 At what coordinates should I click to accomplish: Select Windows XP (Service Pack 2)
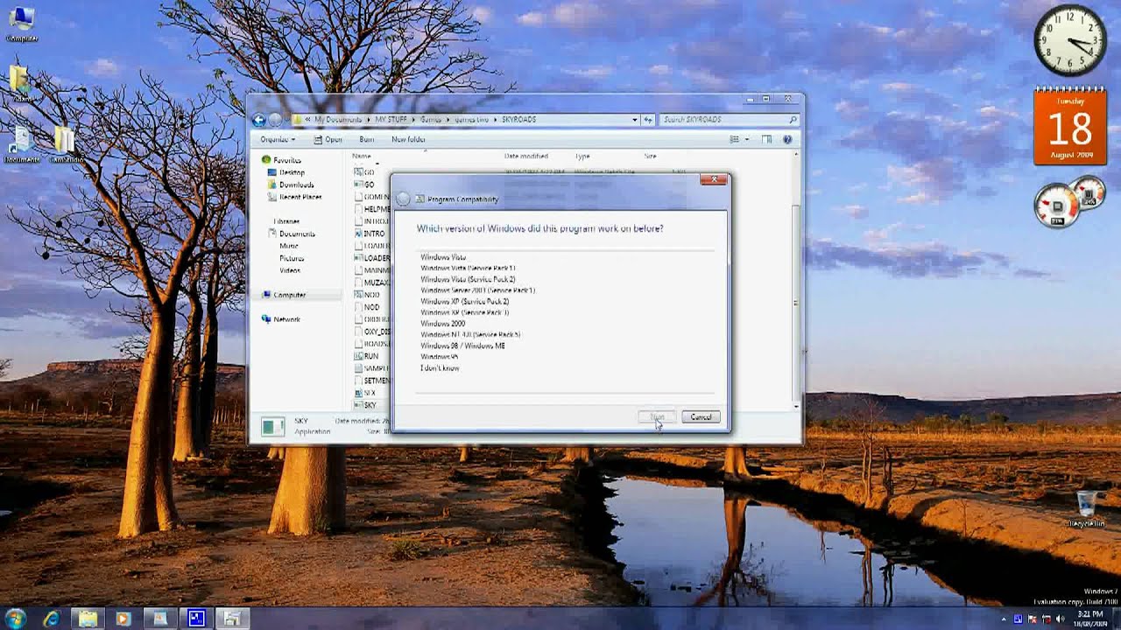click(x=465, y=302)
